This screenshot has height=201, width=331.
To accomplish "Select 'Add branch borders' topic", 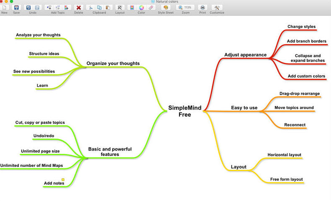I will pyautogui.click(x=306, y=41).
